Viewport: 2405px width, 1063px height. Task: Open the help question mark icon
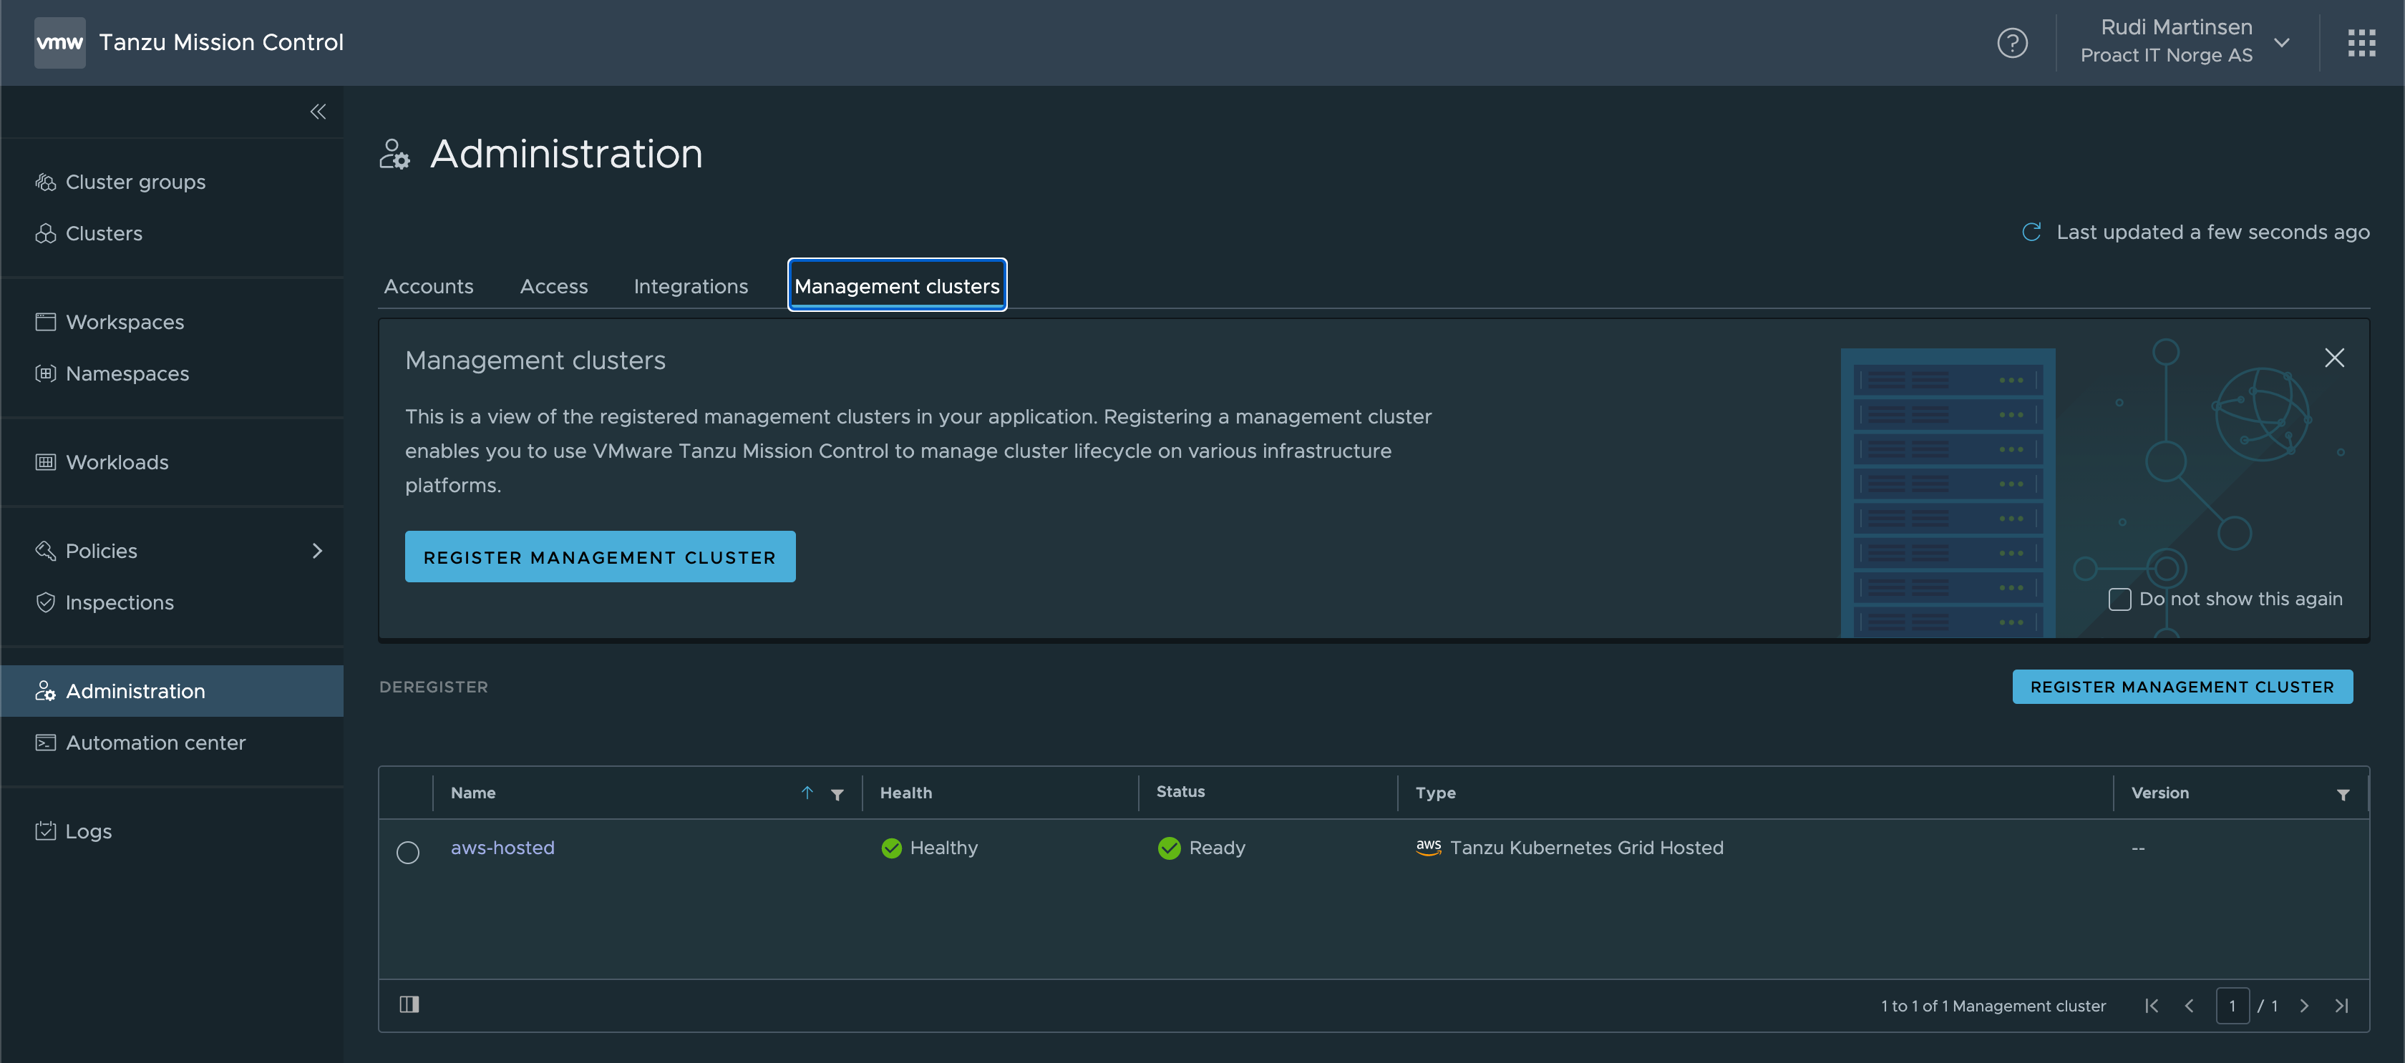[x=2012, y=42]
